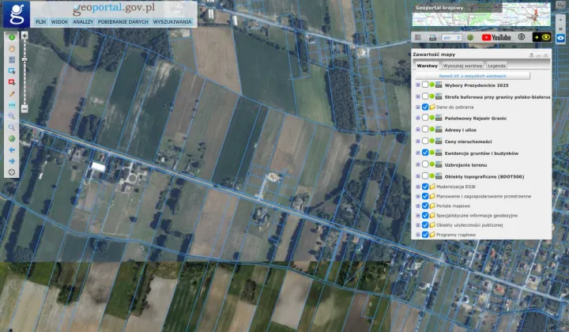Click the zoom level slider handle

click(24, 61)
